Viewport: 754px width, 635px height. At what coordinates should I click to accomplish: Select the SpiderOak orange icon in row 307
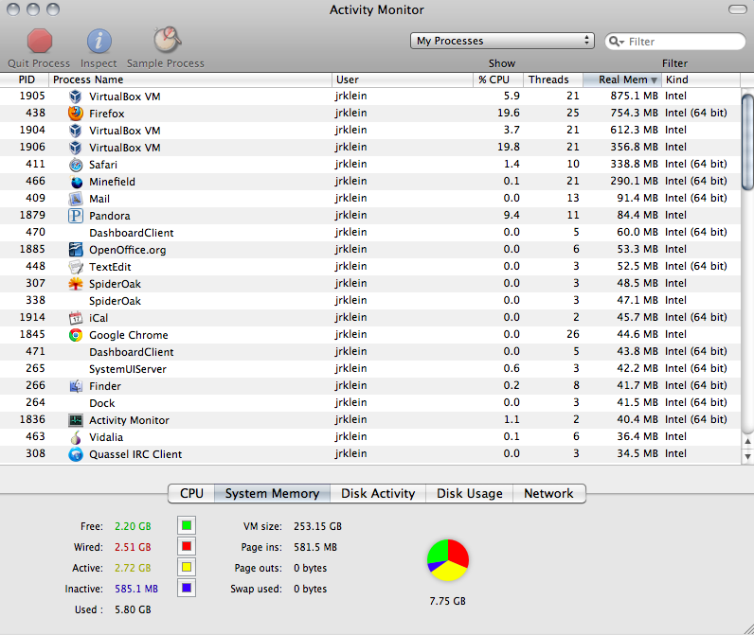click(76, 284)
